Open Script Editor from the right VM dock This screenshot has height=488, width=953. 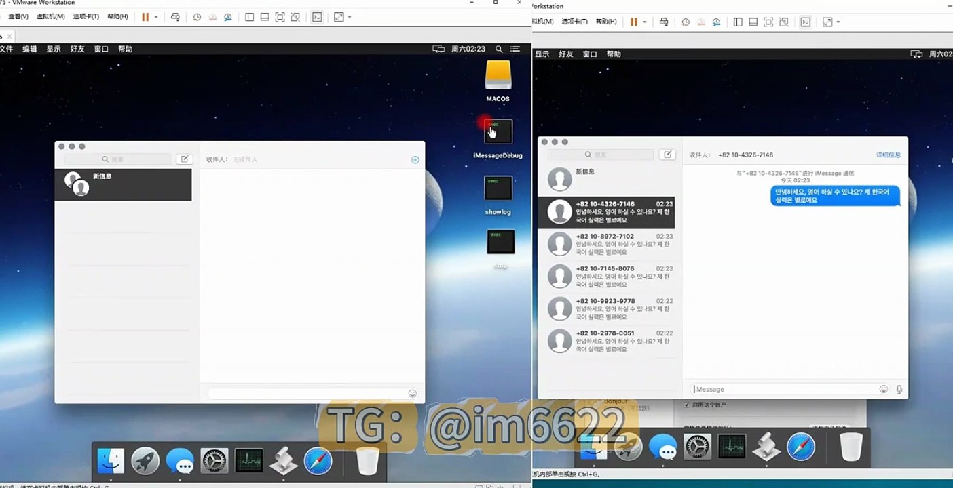766,447
